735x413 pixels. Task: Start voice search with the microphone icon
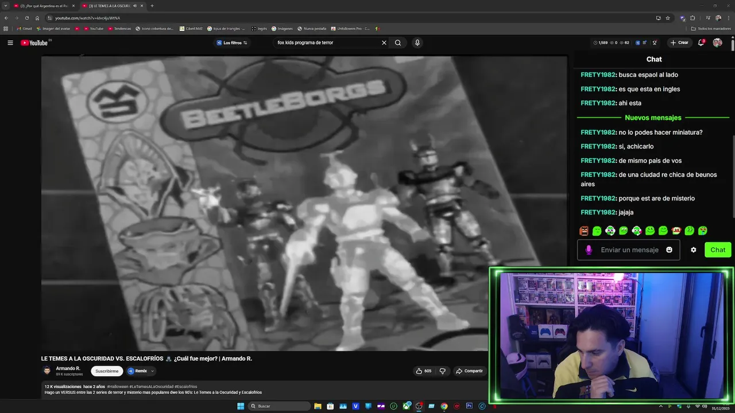tap(417, 42)
